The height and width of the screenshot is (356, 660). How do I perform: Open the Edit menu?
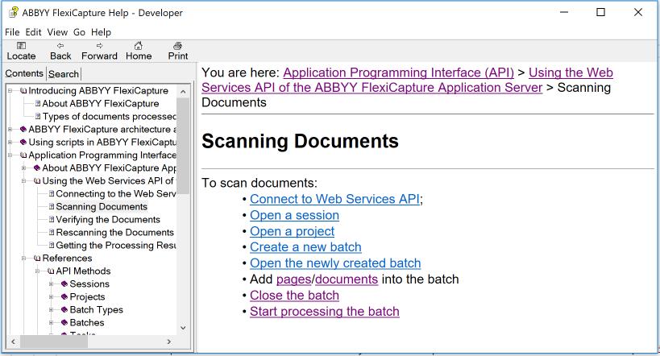[x=33, y=32]
